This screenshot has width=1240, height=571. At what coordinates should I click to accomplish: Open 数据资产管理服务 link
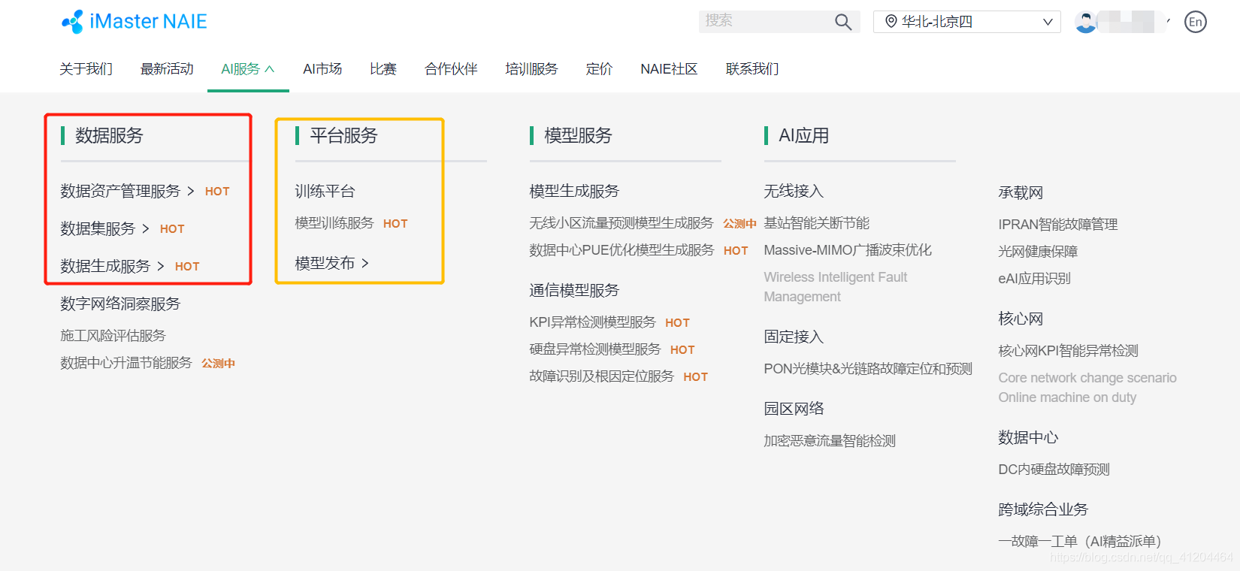(120, 192)
